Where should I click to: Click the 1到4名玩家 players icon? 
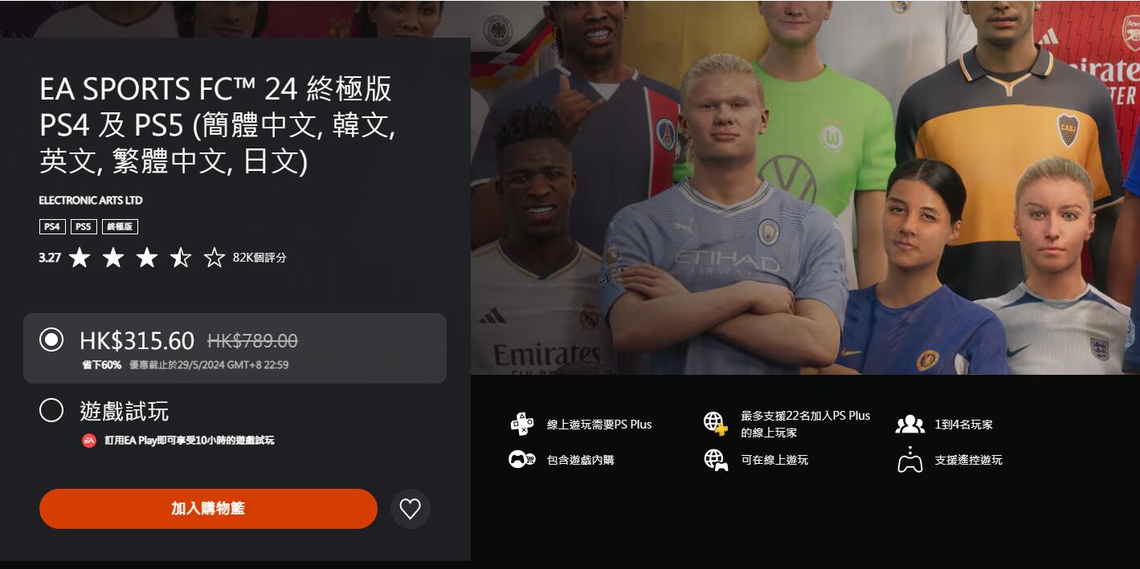(909, 424)
